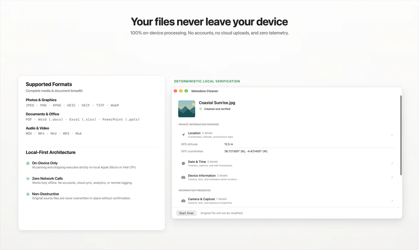Expand the Device Information chevron
419x250 pixels.
coord(392,177)
